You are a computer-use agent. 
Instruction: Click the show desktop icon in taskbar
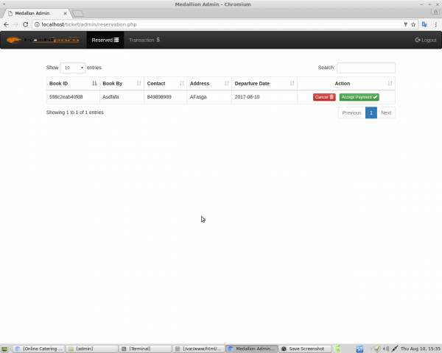pyautogui.click(x=4, y=349)
